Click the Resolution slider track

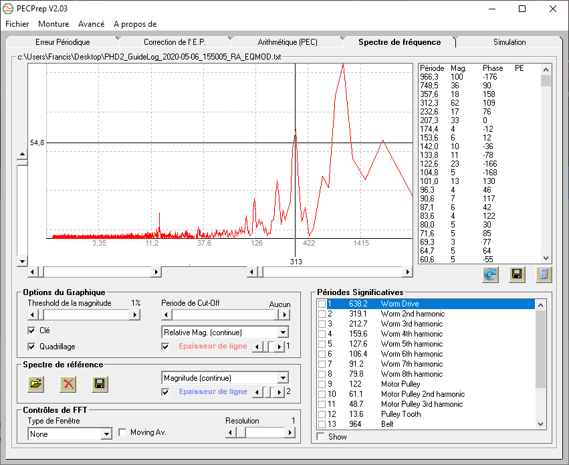(260, 432)
